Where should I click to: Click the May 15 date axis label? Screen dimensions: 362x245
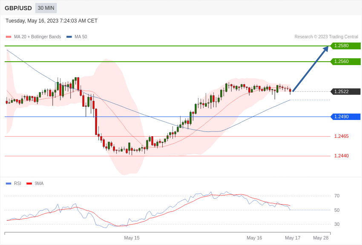tap(132, 238)
